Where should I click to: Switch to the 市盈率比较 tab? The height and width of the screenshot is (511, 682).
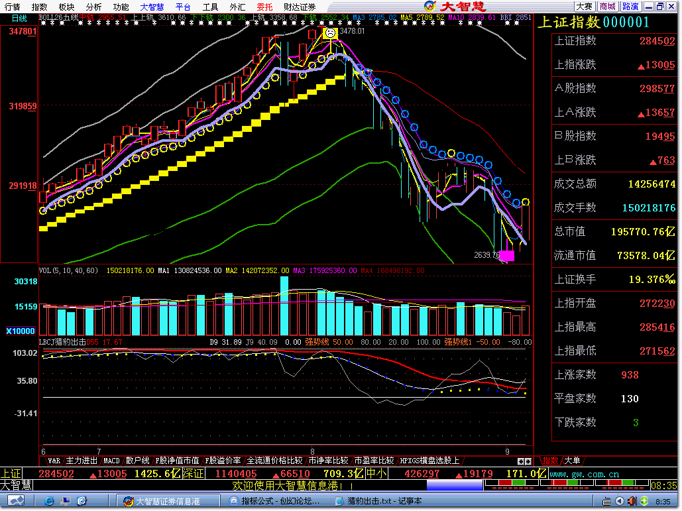374,461
